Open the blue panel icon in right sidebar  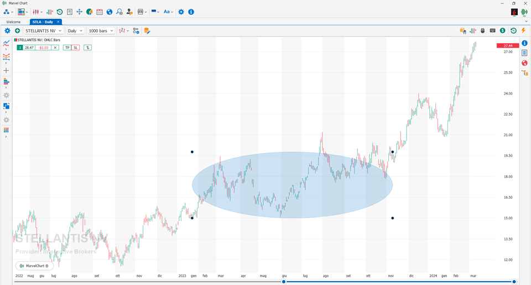click(524, 53)
